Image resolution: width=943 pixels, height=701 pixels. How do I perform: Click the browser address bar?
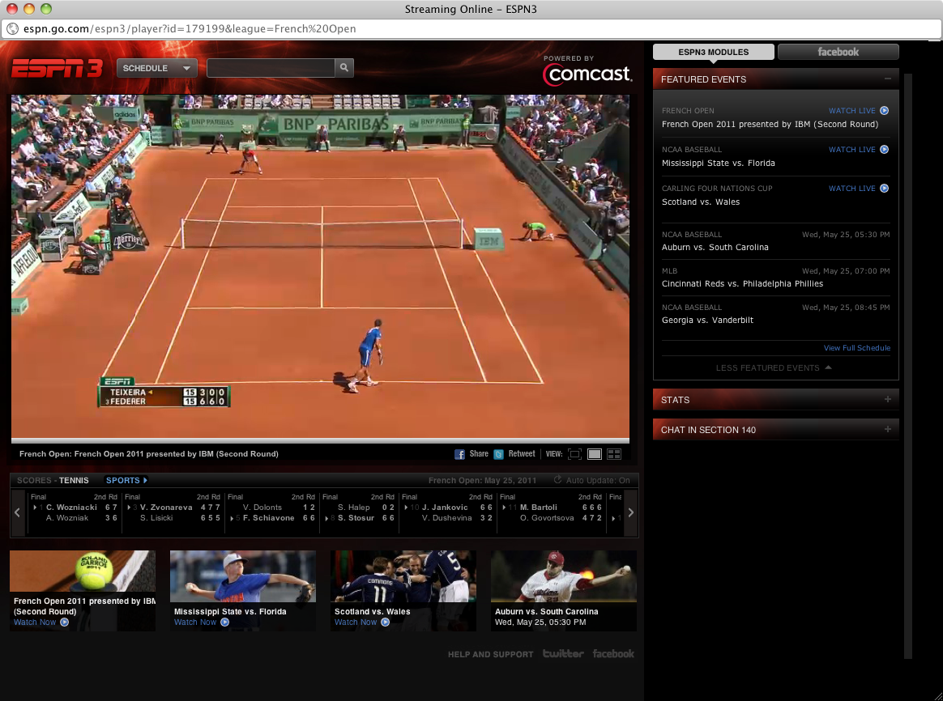(x=471, y=29)
